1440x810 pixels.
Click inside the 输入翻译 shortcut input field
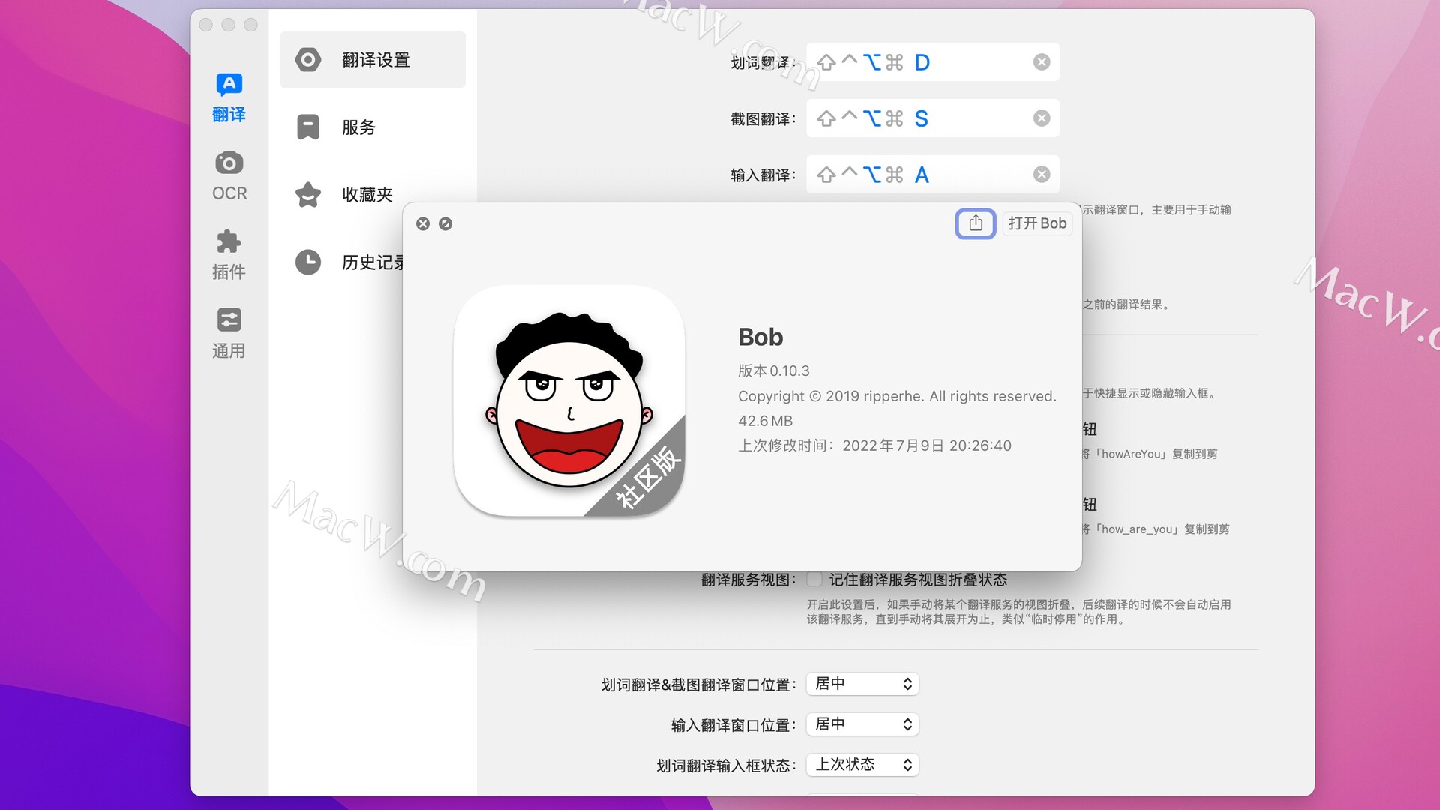click(x=930, y=174)
